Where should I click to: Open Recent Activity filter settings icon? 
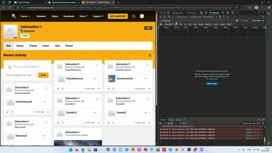pyautogui.click(x=150, y=55)
